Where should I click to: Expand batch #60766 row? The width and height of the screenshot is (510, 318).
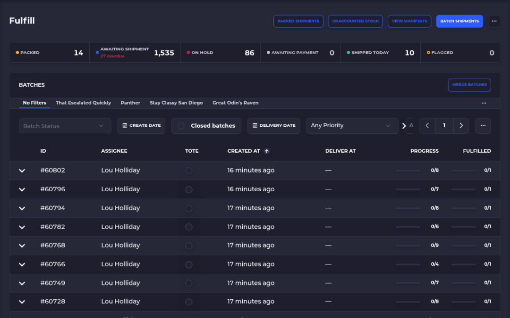22,264
